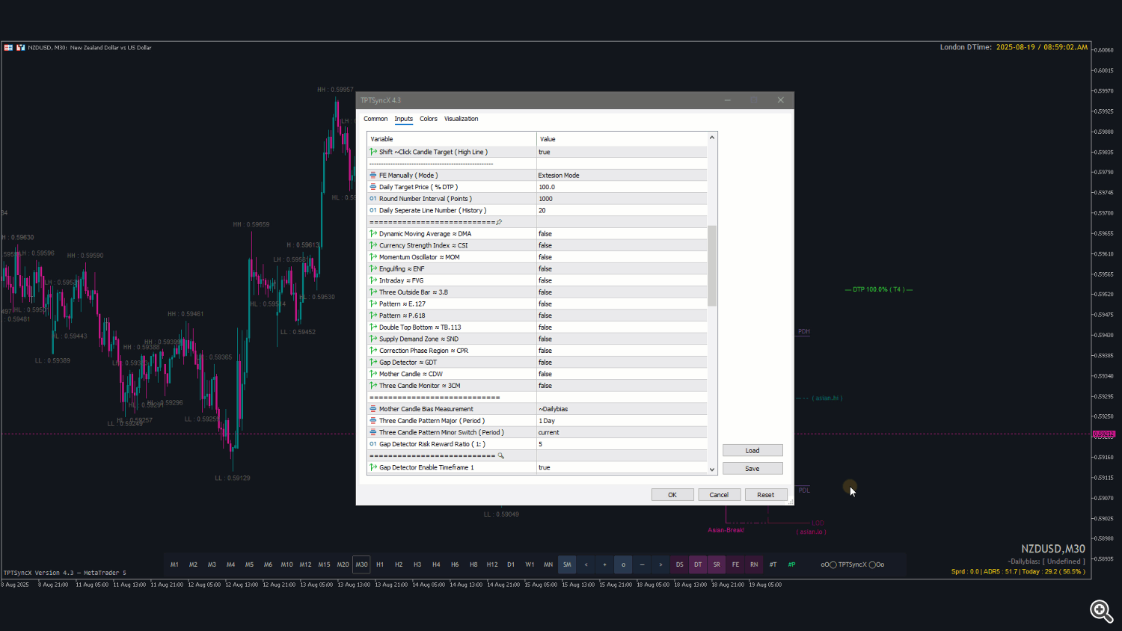Click the FE button in chart toolbar

pyautogui.click(x=735, y=564)
